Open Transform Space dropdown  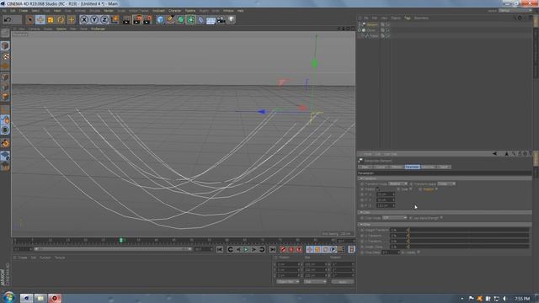[x=446, y=183]
